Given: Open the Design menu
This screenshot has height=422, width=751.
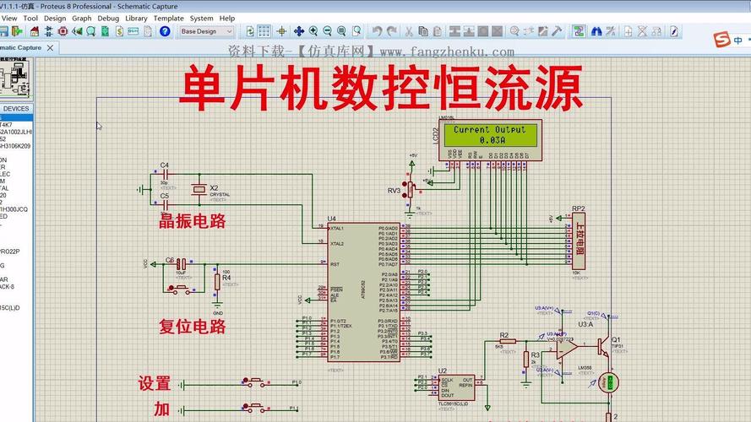Looking at the screenshot, I should tap(55, 19).
